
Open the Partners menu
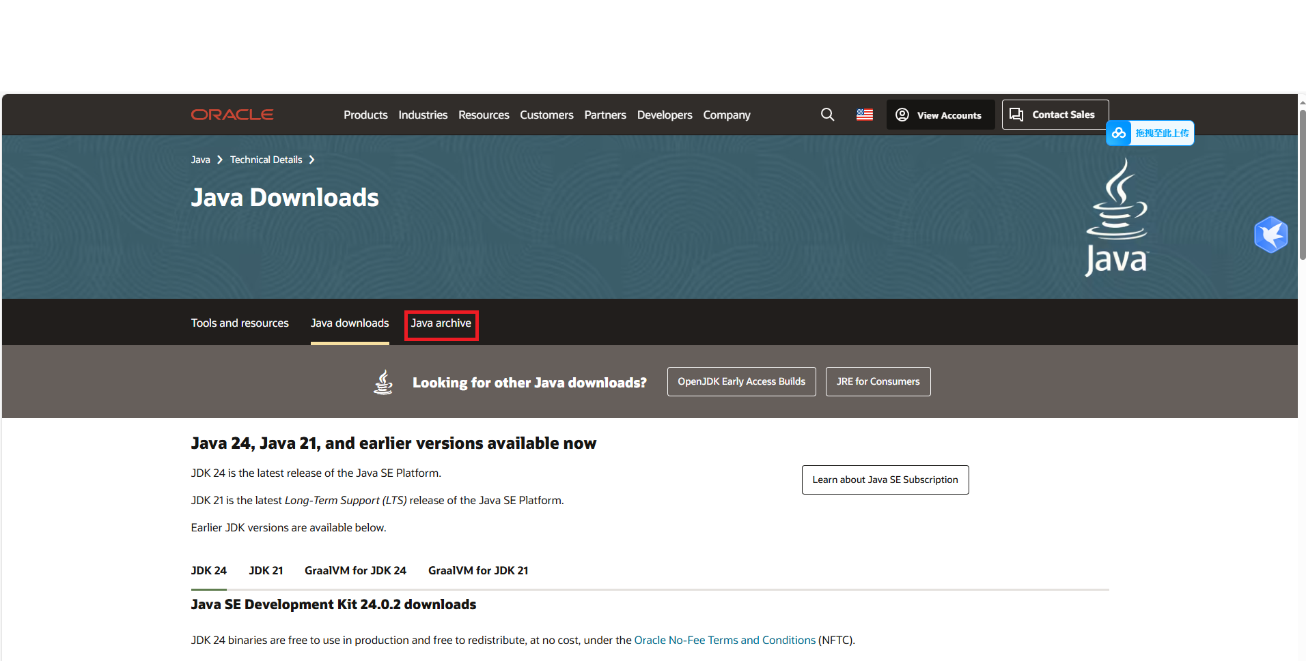[605, 115]
